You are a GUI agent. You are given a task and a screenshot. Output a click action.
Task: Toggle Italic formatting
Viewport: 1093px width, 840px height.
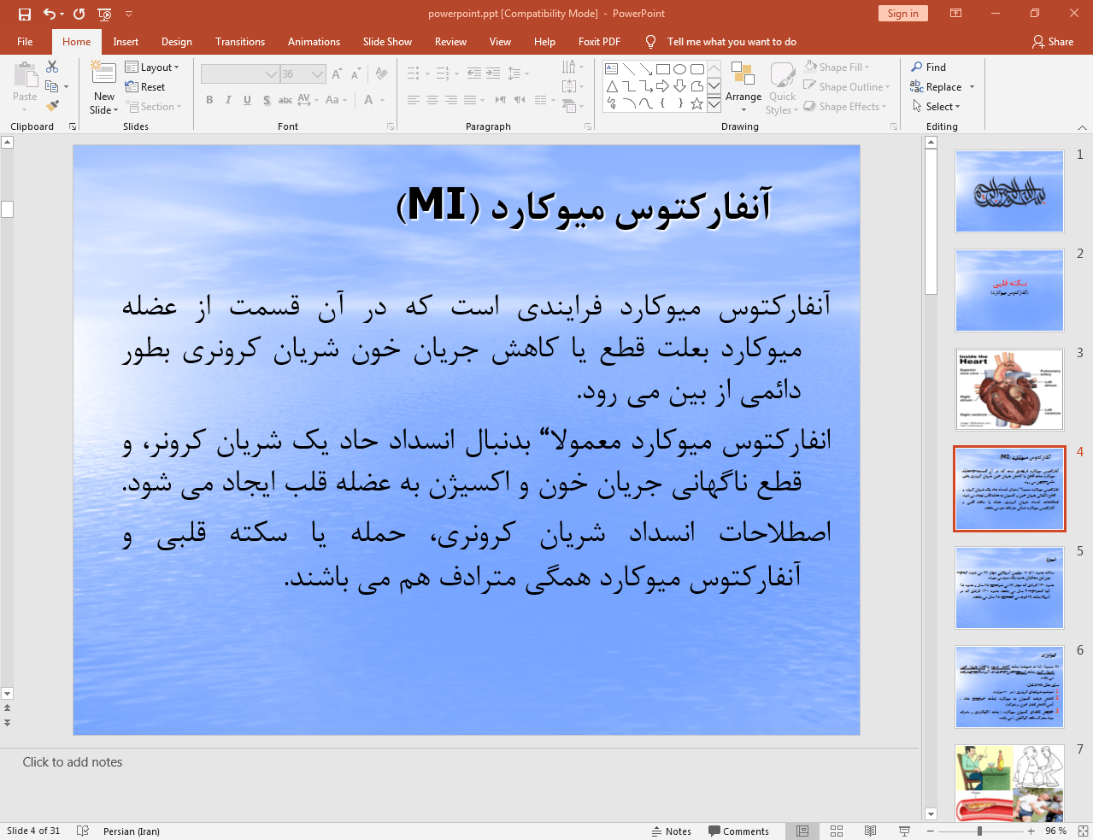tap(228, 100)
